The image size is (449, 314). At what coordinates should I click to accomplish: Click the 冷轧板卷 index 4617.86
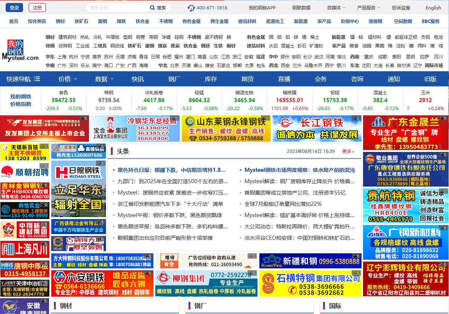[x=154, y=100]
